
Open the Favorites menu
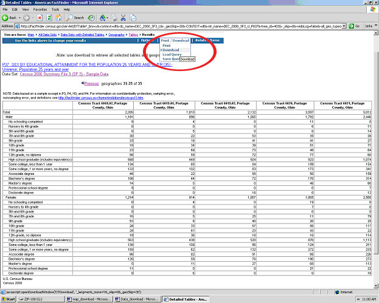tap(40, 9)
